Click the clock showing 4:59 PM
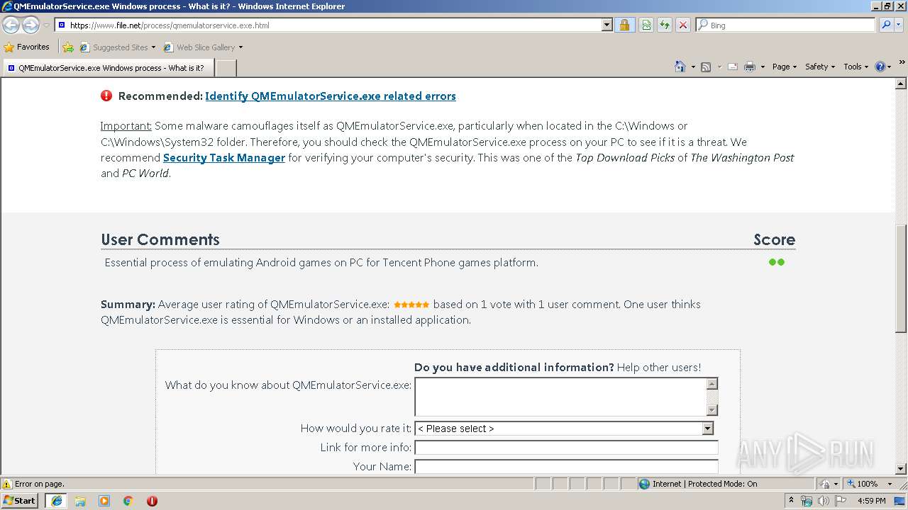908x510 pixels. [x=871, y=501]
